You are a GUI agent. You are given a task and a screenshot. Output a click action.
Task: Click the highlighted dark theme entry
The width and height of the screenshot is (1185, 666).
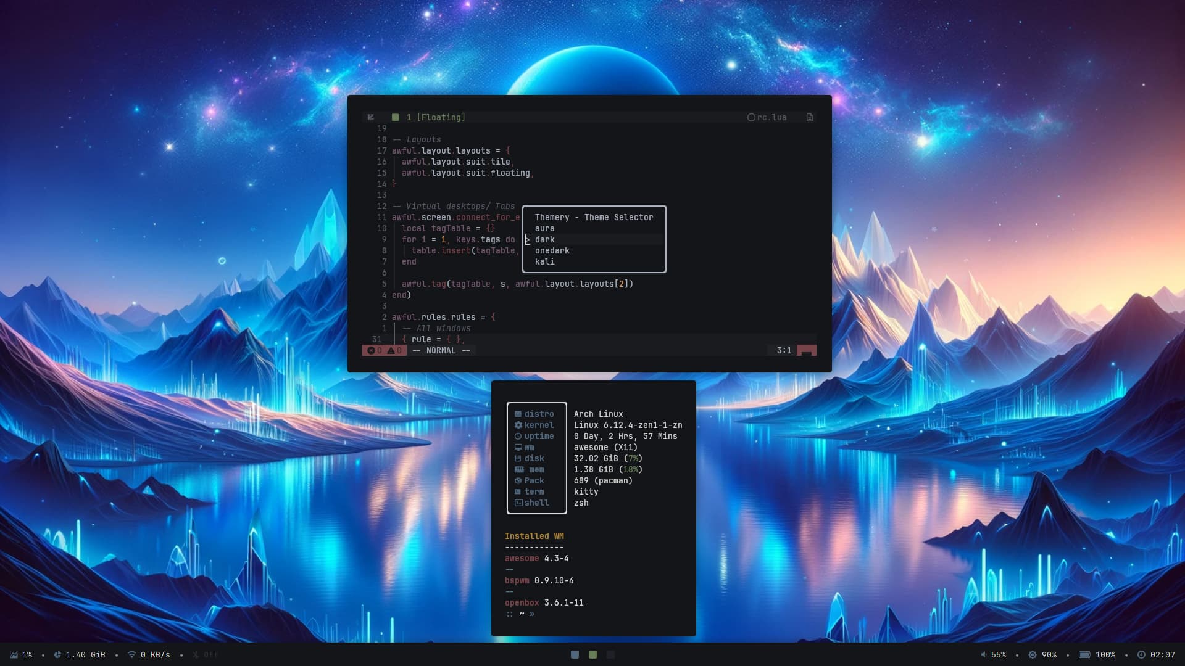coord(544,240)
